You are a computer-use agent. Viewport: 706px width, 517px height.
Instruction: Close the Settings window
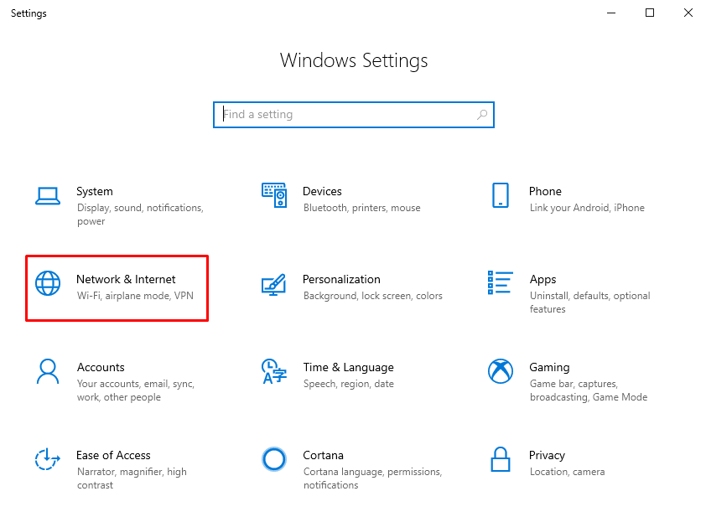[688, 13]
